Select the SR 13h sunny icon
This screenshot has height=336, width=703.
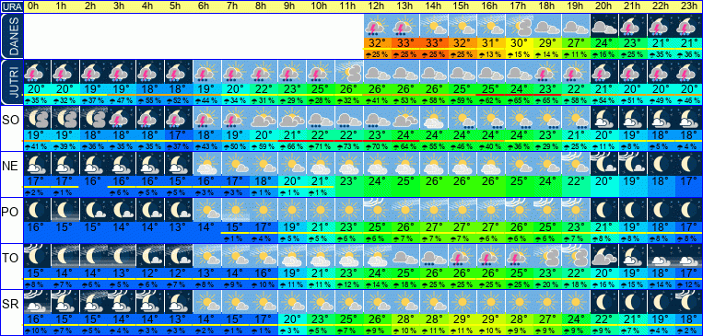405,302
